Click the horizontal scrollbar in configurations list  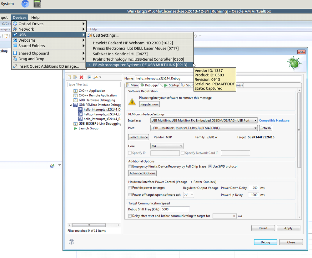(89, 225)
